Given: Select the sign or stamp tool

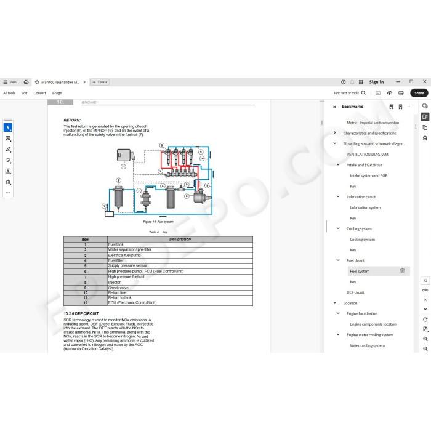Looking at the screenshot, I should (8, 182).
